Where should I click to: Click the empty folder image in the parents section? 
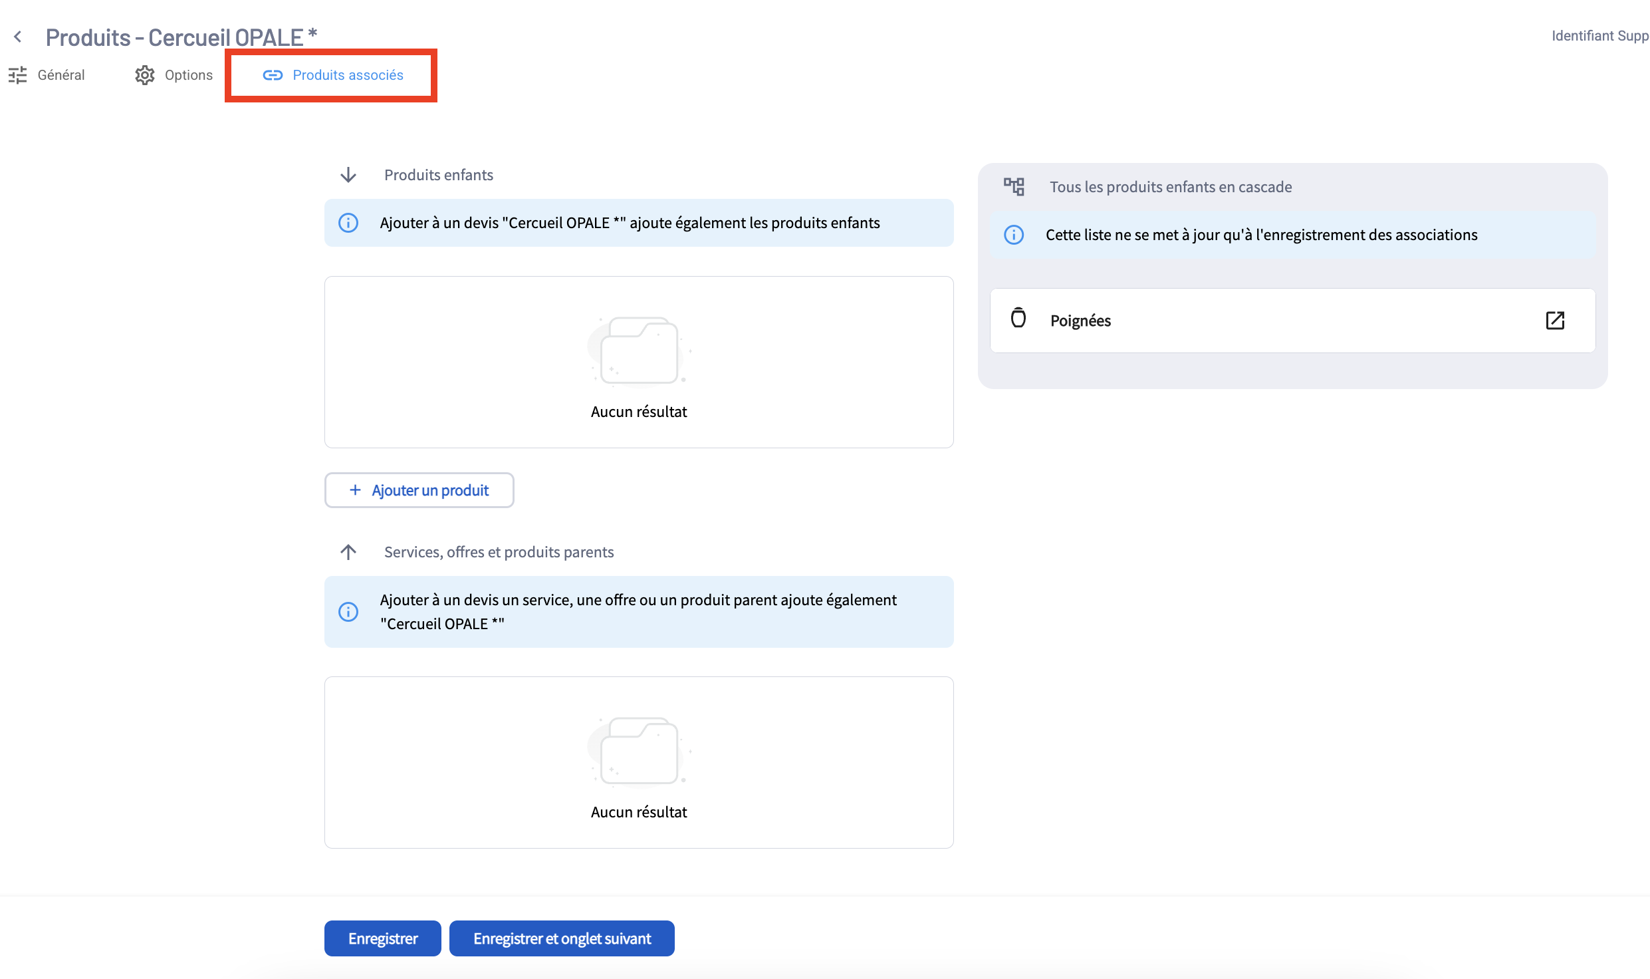(x=639, y=751)
